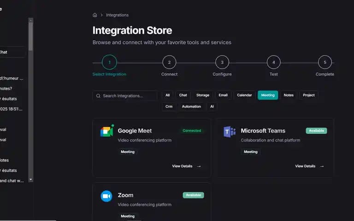Go to step 3 Configure
354x221 pixels.
222,62
